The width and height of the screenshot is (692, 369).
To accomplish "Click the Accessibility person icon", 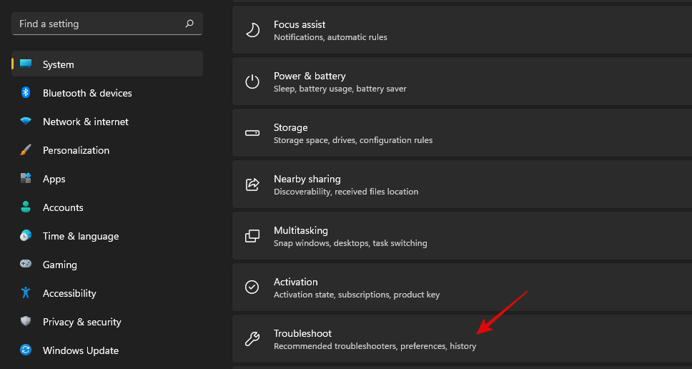I will point(26,293).
